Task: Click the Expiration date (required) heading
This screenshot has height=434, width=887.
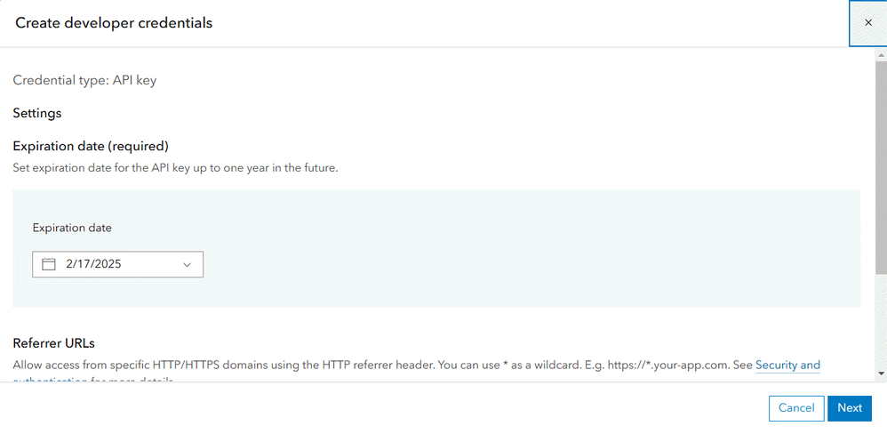Action: click(x=91, y=146)
